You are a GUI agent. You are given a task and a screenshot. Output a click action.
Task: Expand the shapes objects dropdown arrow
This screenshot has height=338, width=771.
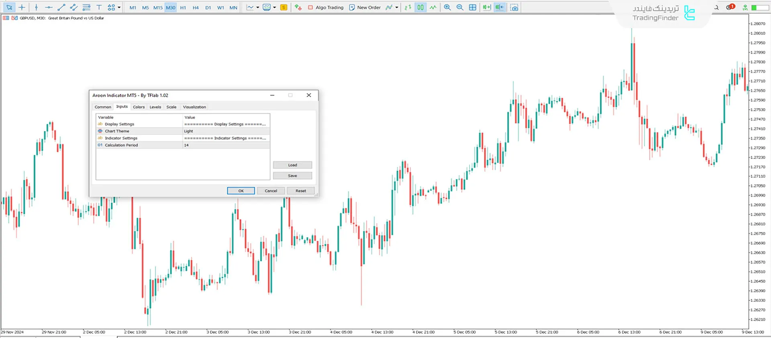[x=119, y=7]
